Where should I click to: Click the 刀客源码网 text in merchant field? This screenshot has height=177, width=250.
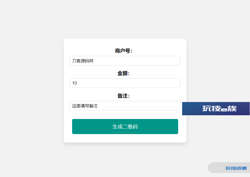click(x=83, y=61)
